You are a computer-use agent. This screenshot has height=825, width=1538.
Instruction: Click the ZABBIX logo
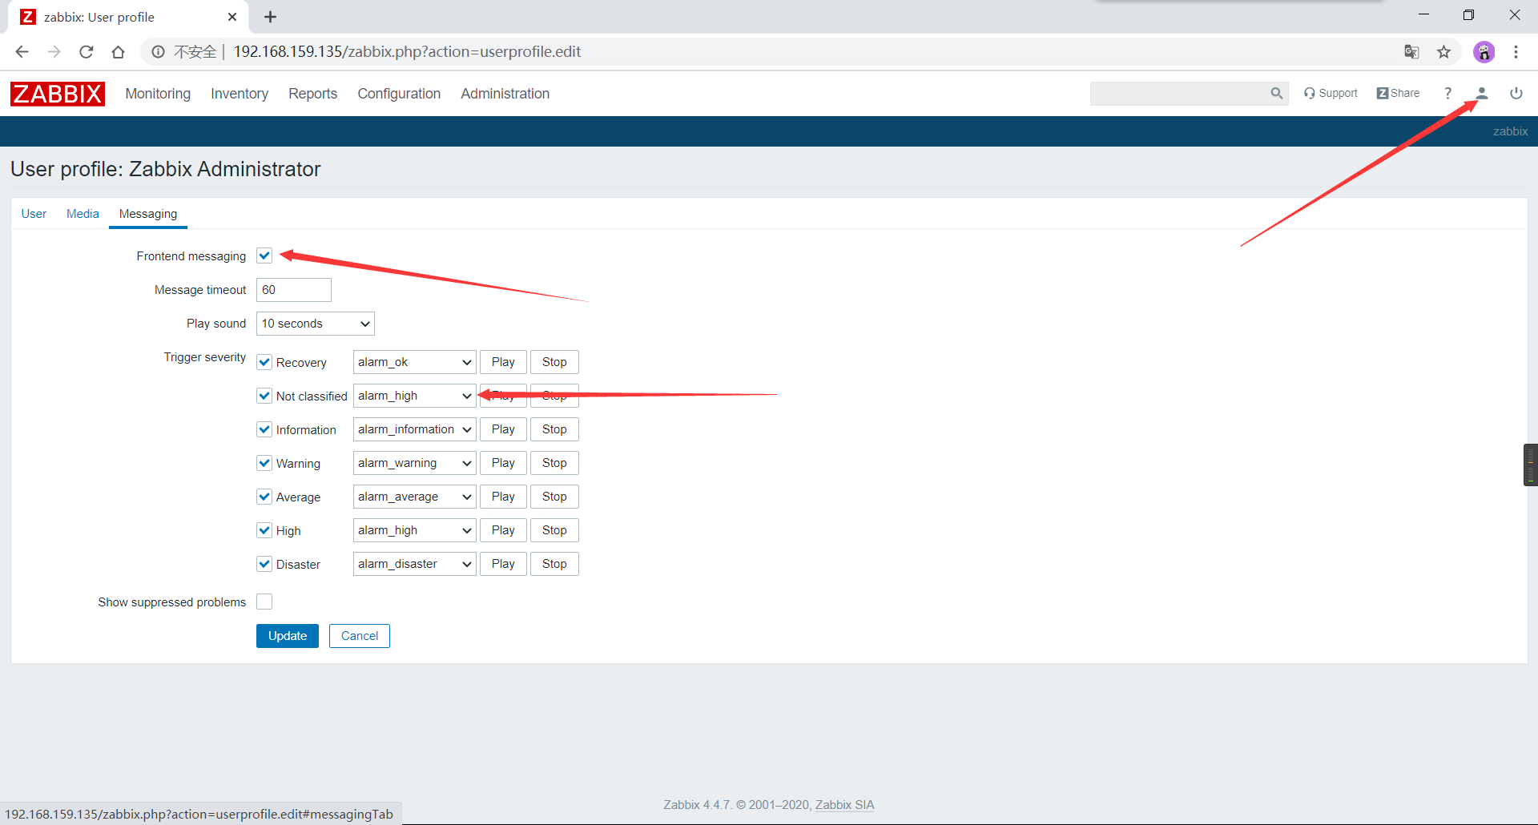tap(58, 94)
